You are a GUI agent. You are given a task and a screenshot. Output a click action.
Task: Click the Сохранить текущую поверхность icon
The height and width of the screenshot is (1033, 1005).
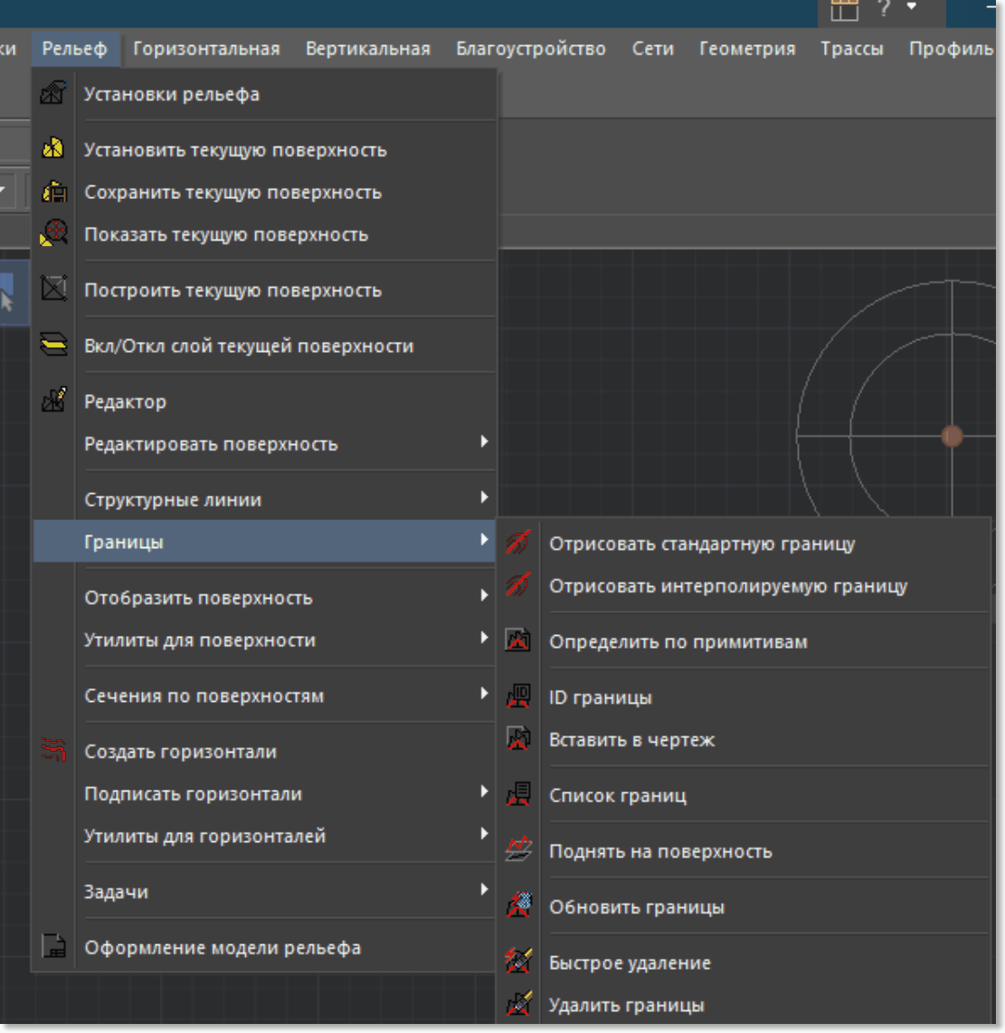click(53, 192)
